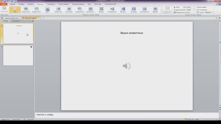Apply the Появление (Wipe) transition
Screen dimensions: 221x124
pyautogui.click(x=58, y=10)
